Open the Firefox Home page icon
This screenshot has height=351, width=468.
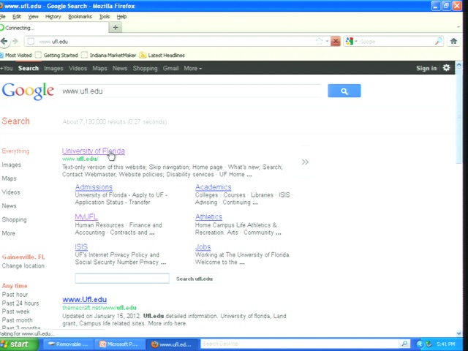pos(453,41)
